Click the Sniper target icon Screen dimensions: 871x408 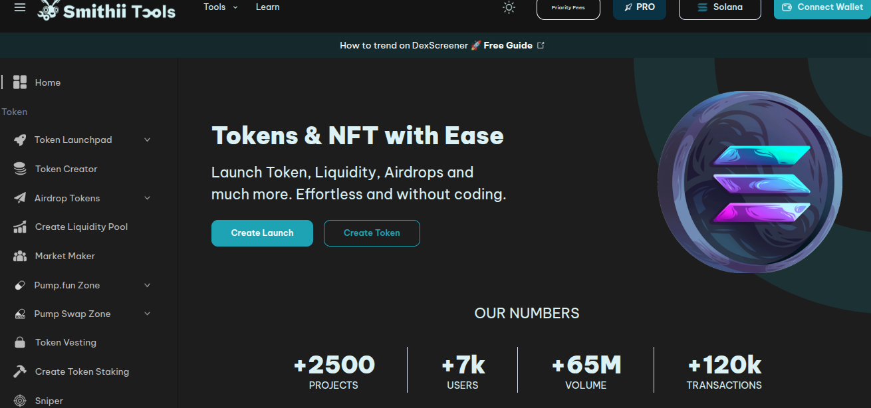click(x=20, y=401)
